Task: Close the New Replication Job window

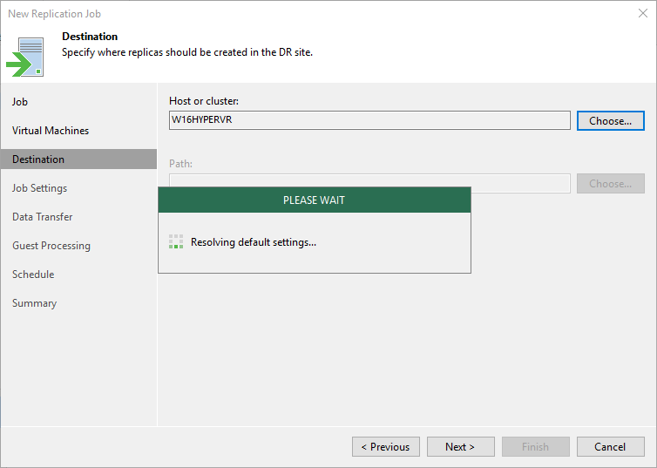Action: (x=643, y=13)
